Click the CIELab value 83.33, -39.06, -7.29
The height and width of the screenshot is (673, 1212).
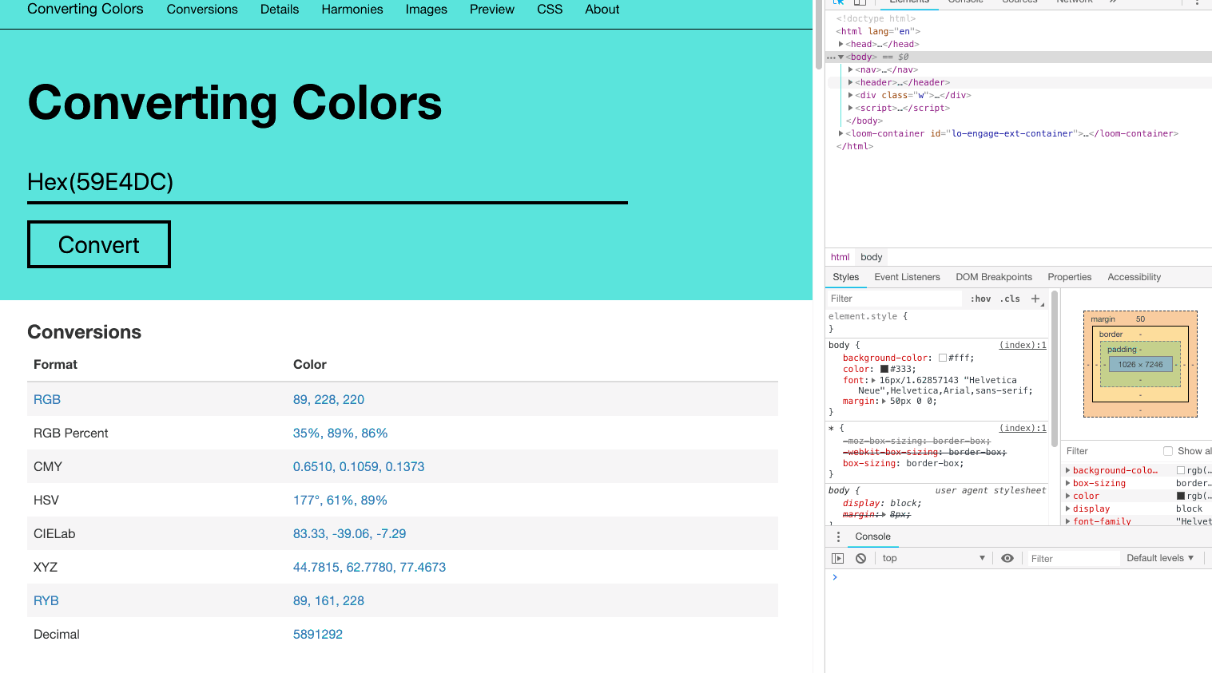point(350,533)
